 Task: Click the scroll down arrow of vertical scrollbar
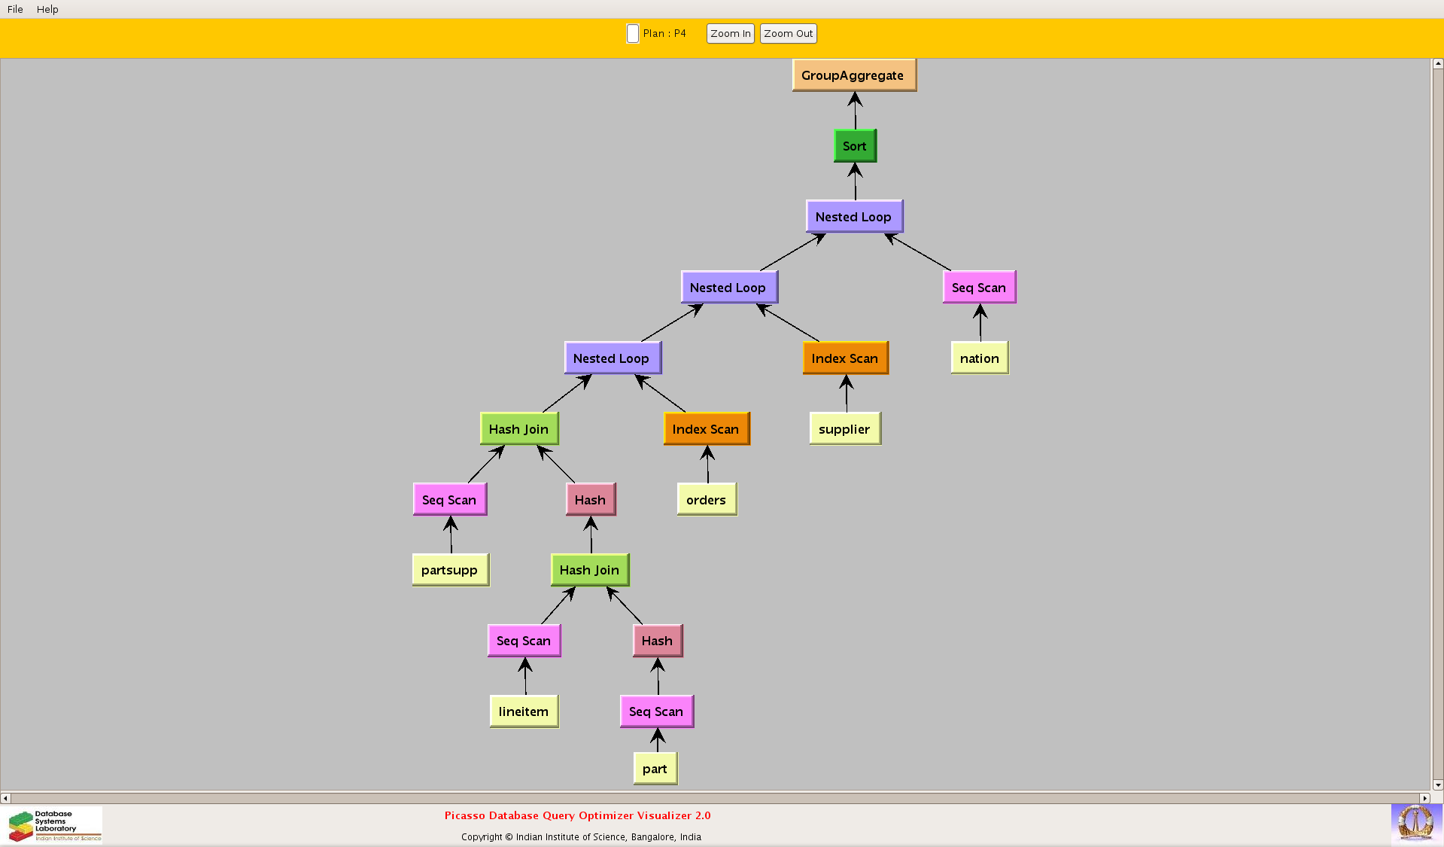[x=1437, y=785]
